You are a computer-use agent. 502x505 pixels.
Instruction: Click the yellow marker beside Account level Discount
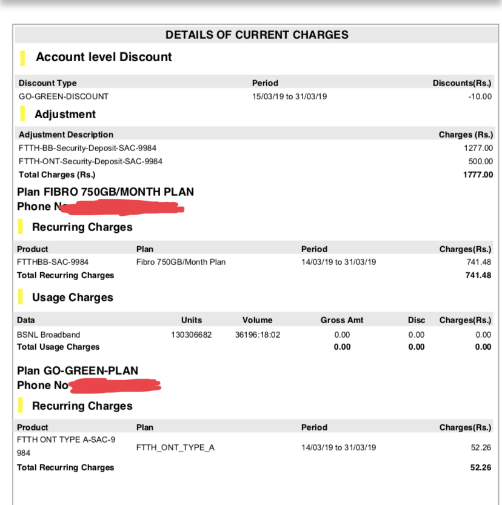[23, 58]
